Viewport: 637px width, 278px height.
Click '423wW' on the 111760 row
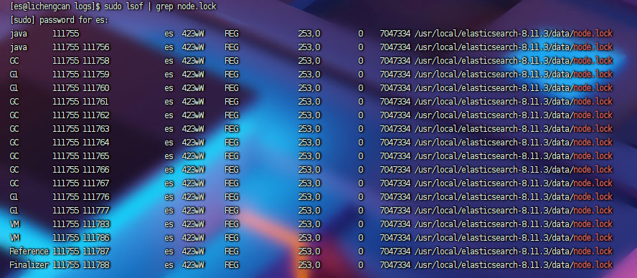pyautogui.click(x=193, y=88)
